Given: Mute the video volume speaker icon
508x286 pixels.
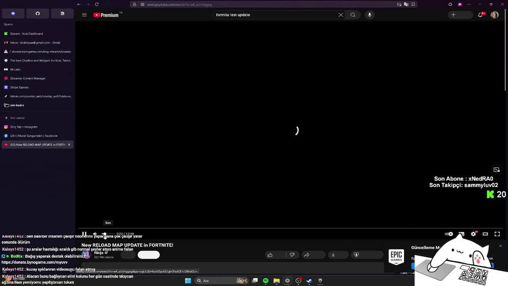Looking at the screenshot, I should click(95, 234).
